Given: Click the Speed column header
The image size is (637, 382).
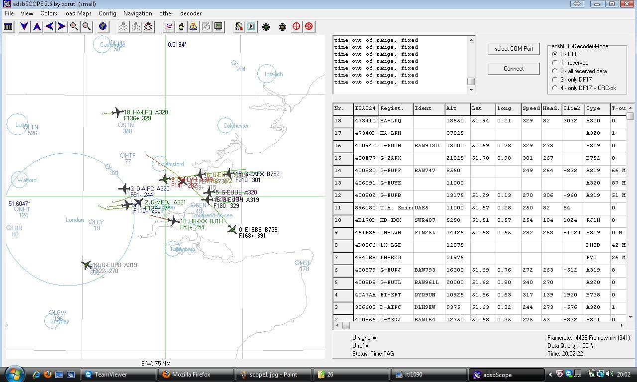Looking at the screenshot, I should (531, 108).
